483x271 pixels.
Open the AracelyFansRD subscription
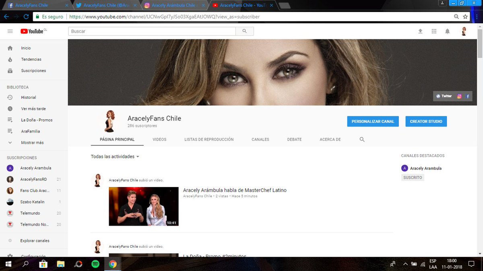(34, 179)
